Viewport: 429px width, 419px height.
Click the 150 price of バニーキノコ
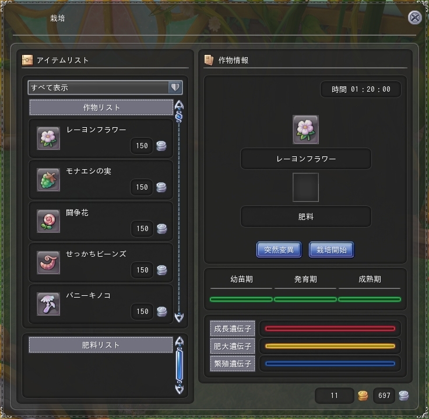click(x=142, y=312)
